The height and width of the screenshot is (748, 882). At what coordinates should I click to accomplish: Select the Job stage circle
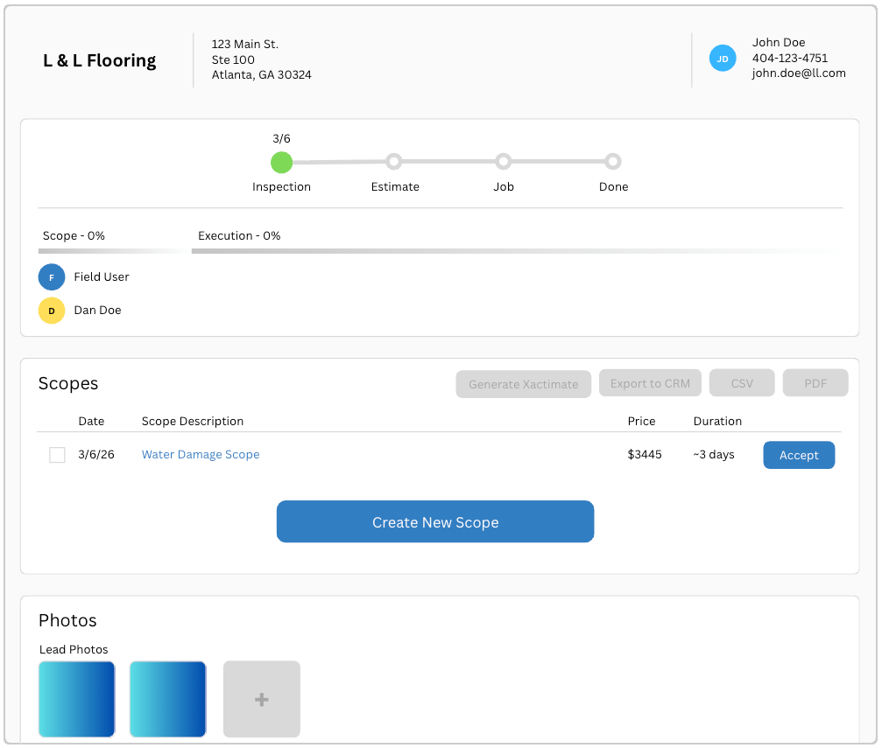[503, 162]
